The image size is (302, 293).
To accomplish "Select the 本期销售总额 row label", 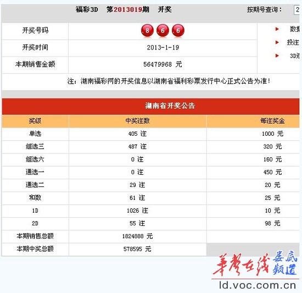I will click(35, 236).
